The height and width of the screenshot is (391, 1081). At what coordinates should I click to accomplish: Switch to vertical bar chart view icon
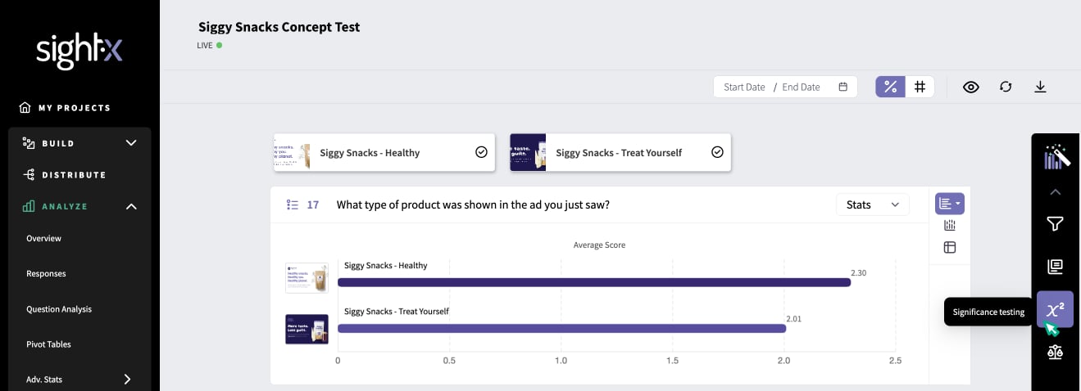(x=950, y=225)
